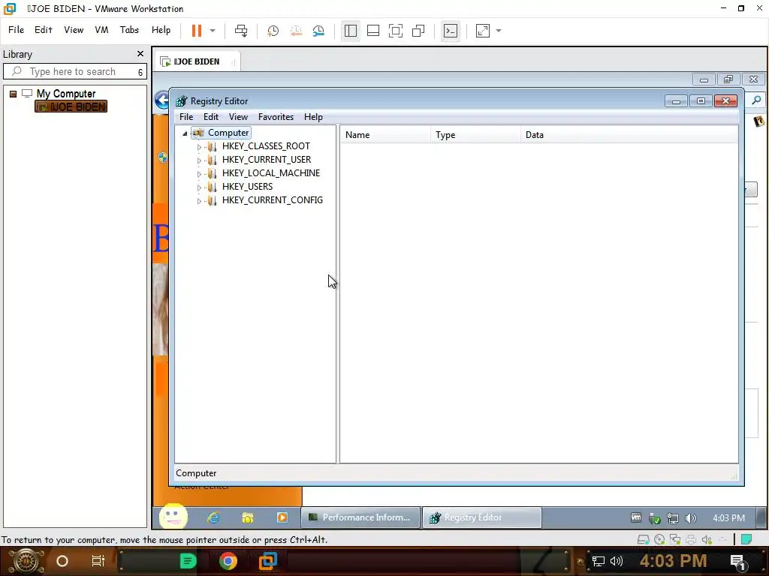Click the guest network tray icon
Viewport: 769px width, 576px height.
[x=672, y=518]
